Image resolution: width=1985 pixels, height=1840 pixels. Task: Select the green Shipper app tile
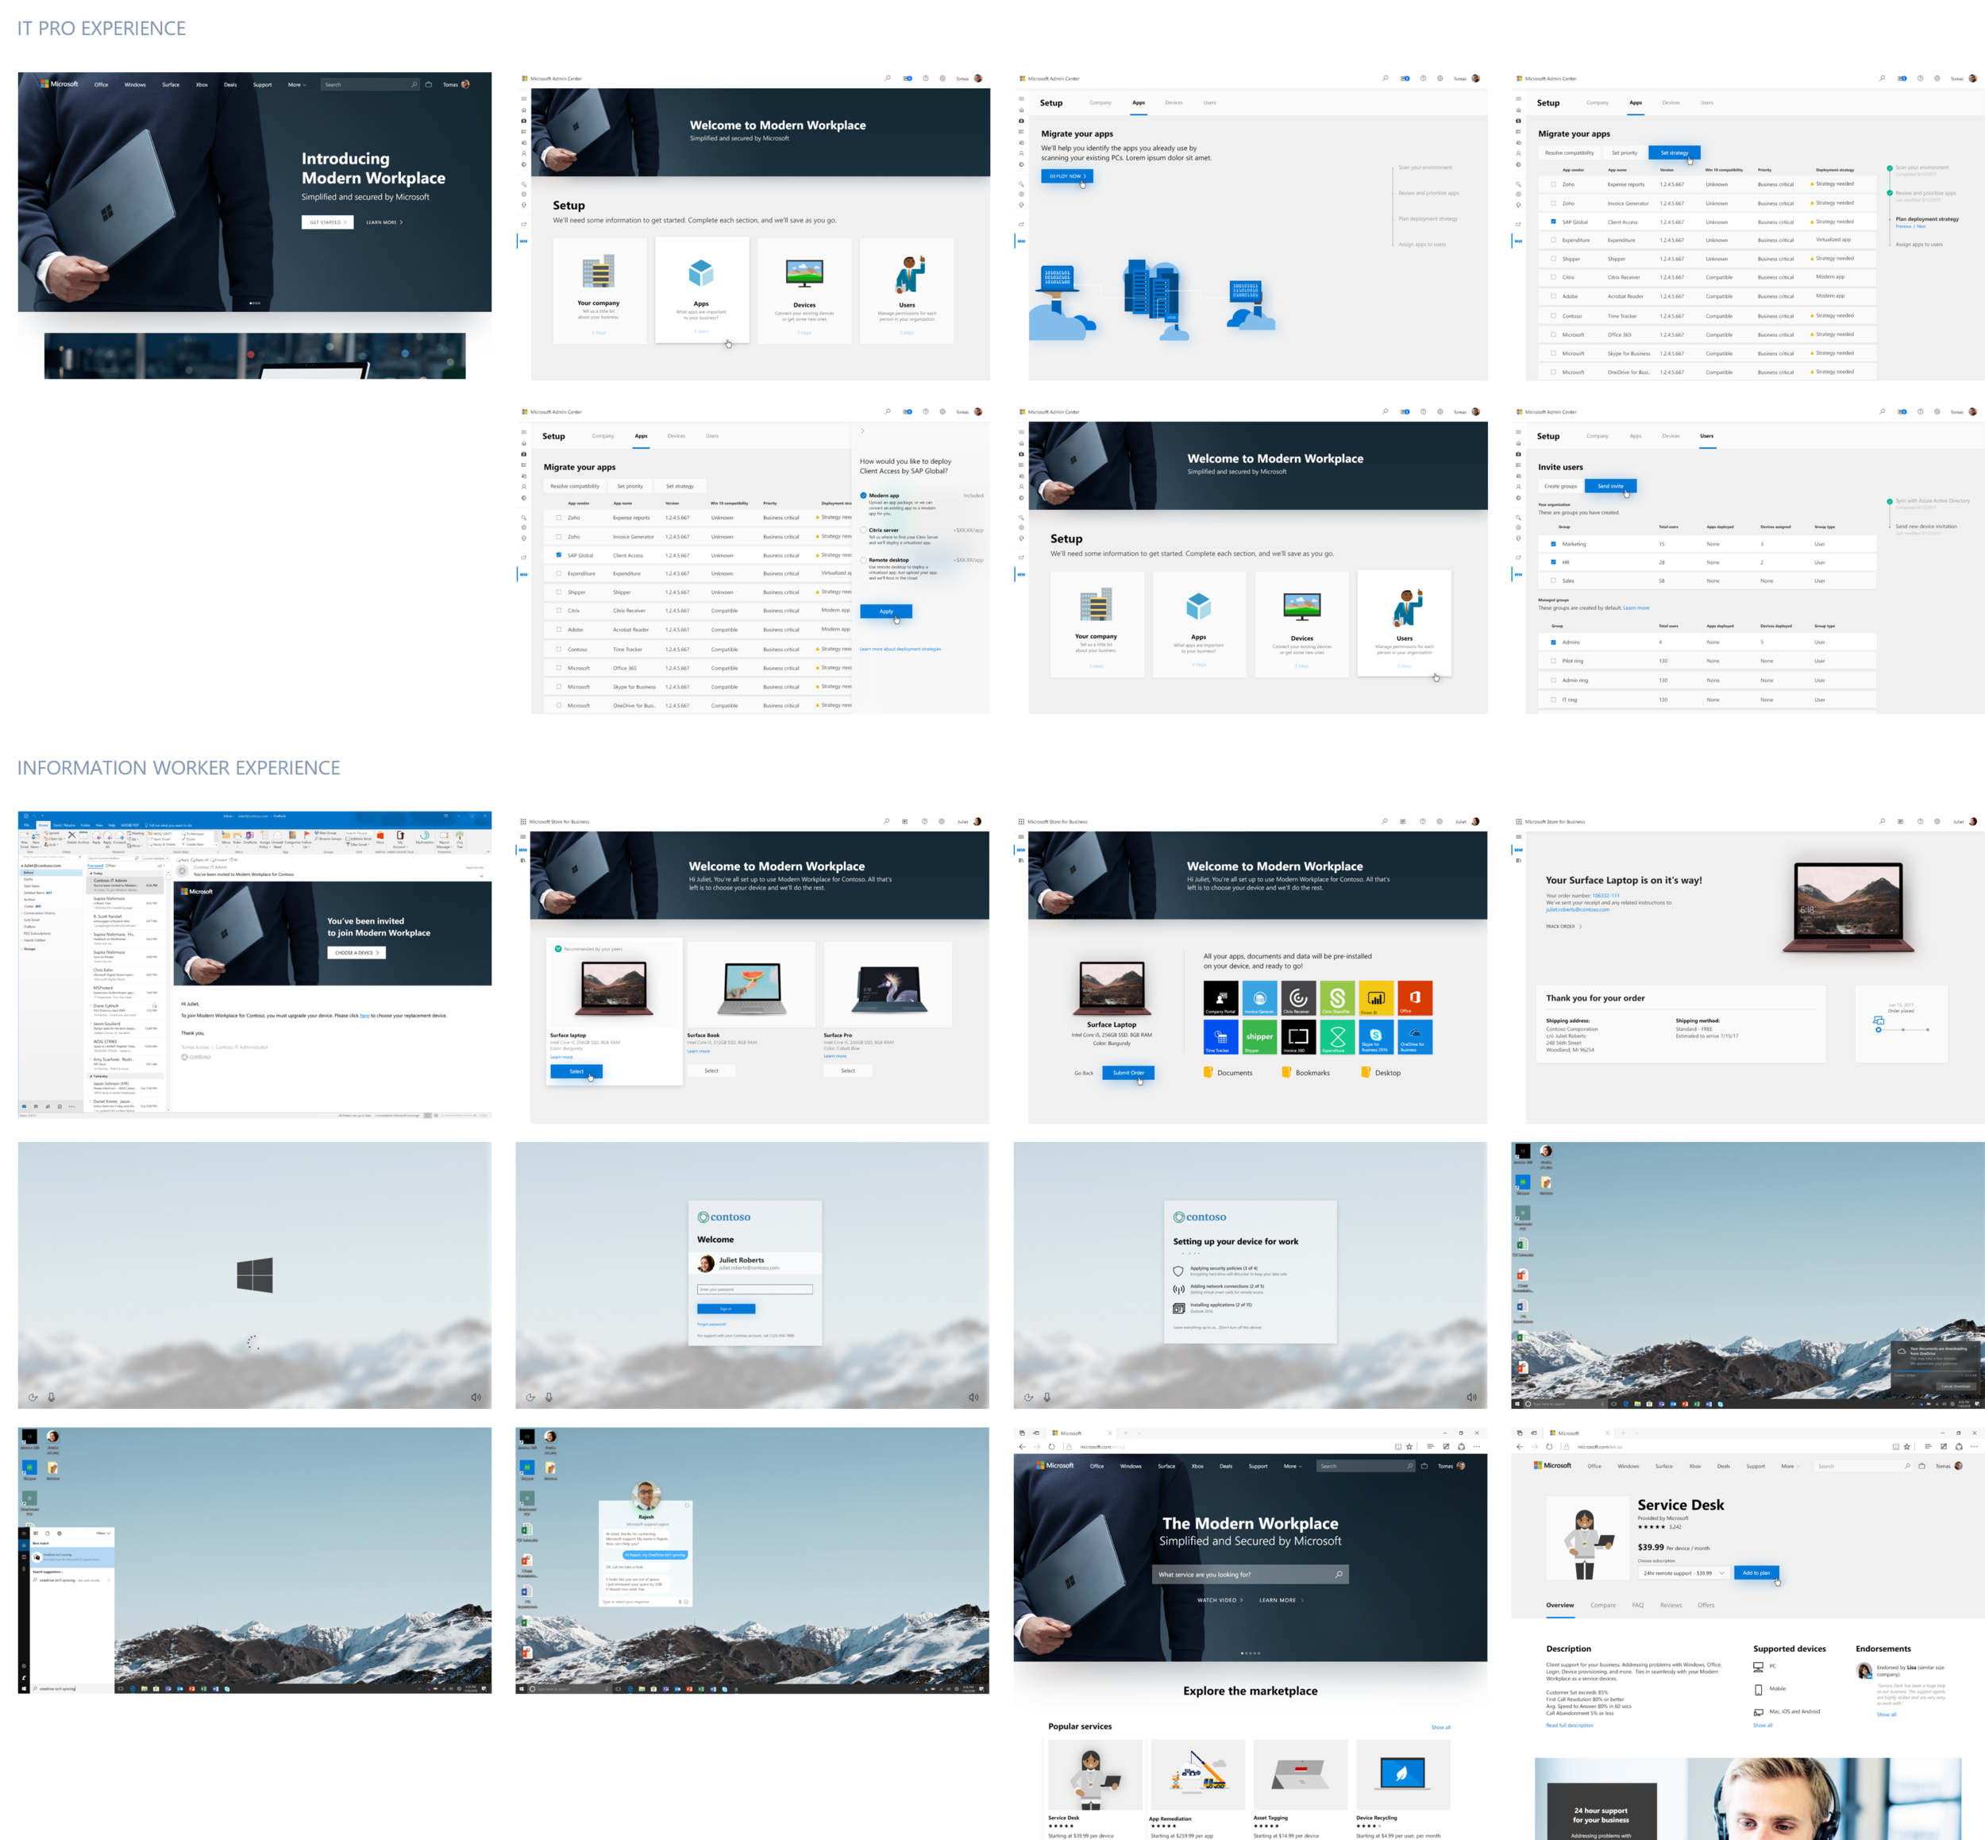(x=1259, y=1036)
